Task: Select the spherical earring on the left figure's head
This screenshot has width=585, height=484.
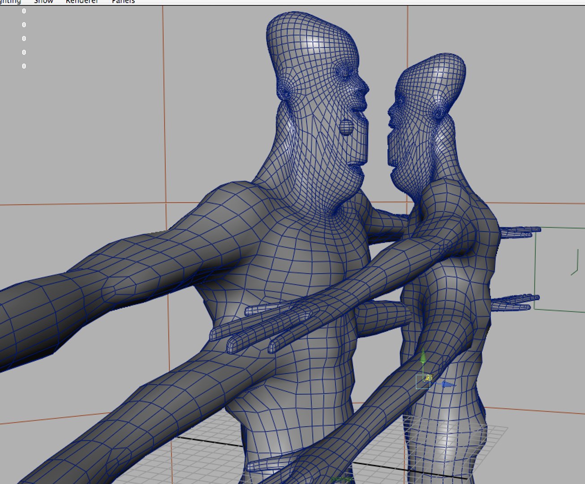Action: click(347, 126)
